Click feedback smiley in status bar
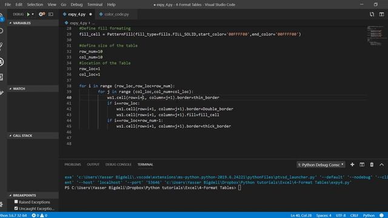This screenshot has height=218, width=388. tap(381, 216)
